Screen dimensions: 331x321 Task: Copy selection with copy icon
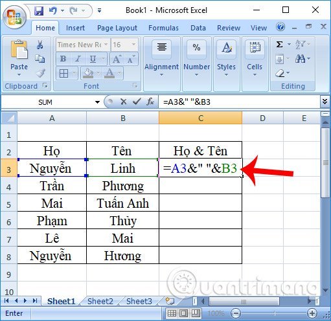(40, 58)
